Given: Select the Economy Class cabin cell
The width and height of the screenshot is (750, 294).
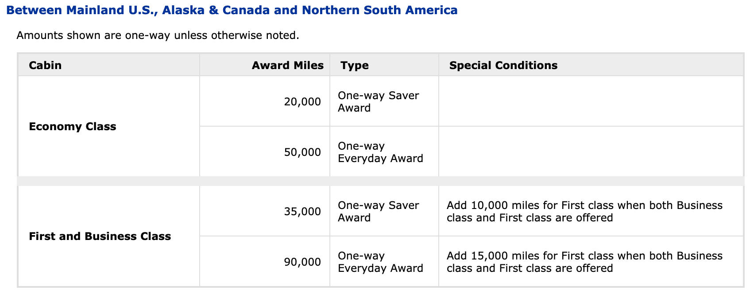Looking at the screenshot, I should click(x=73, y=127).
